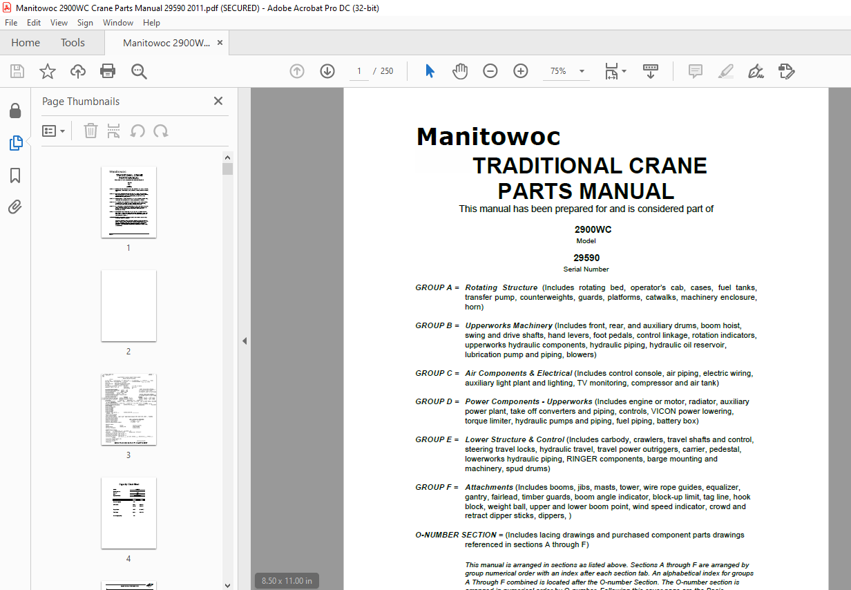
Task: Click the 'TRADITIONAL CRANE' heading text
Action: 590,166
